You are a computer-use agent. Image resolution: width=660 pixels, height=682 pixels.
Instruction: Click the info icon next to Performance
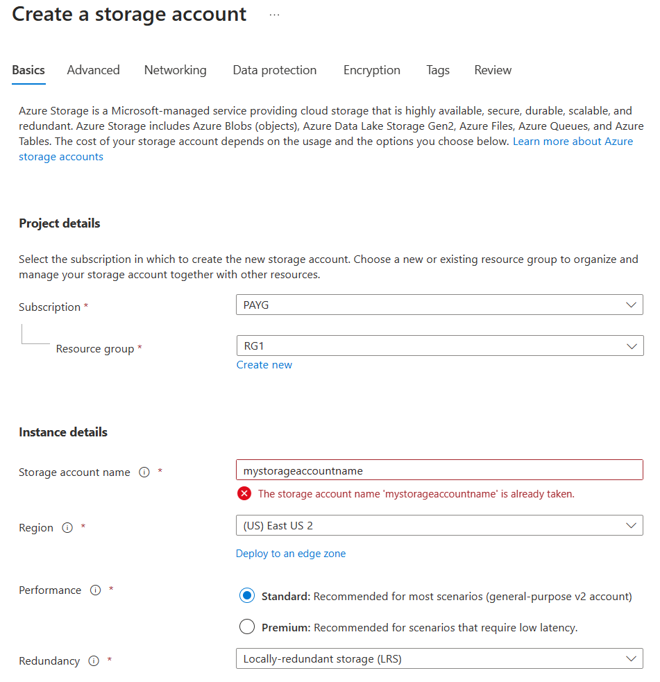click(95, 590)
